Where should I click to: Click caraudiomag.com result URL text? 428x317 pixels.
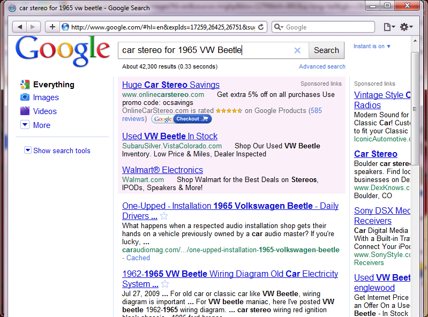pos(231,250)
